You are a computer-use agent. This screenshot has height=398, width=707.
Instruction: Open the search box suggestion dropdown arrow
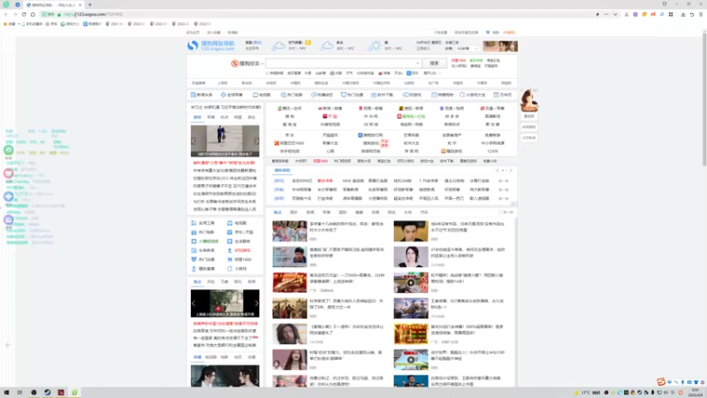pos(417,64)
